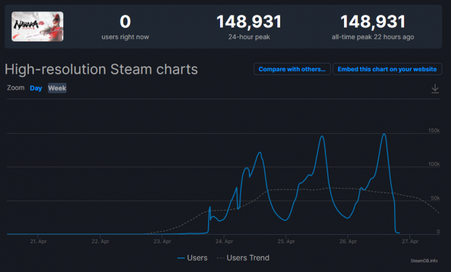Click the all-time peak 22 hours ago statistic
Screen dimensions: 451x272
(373, 27)
